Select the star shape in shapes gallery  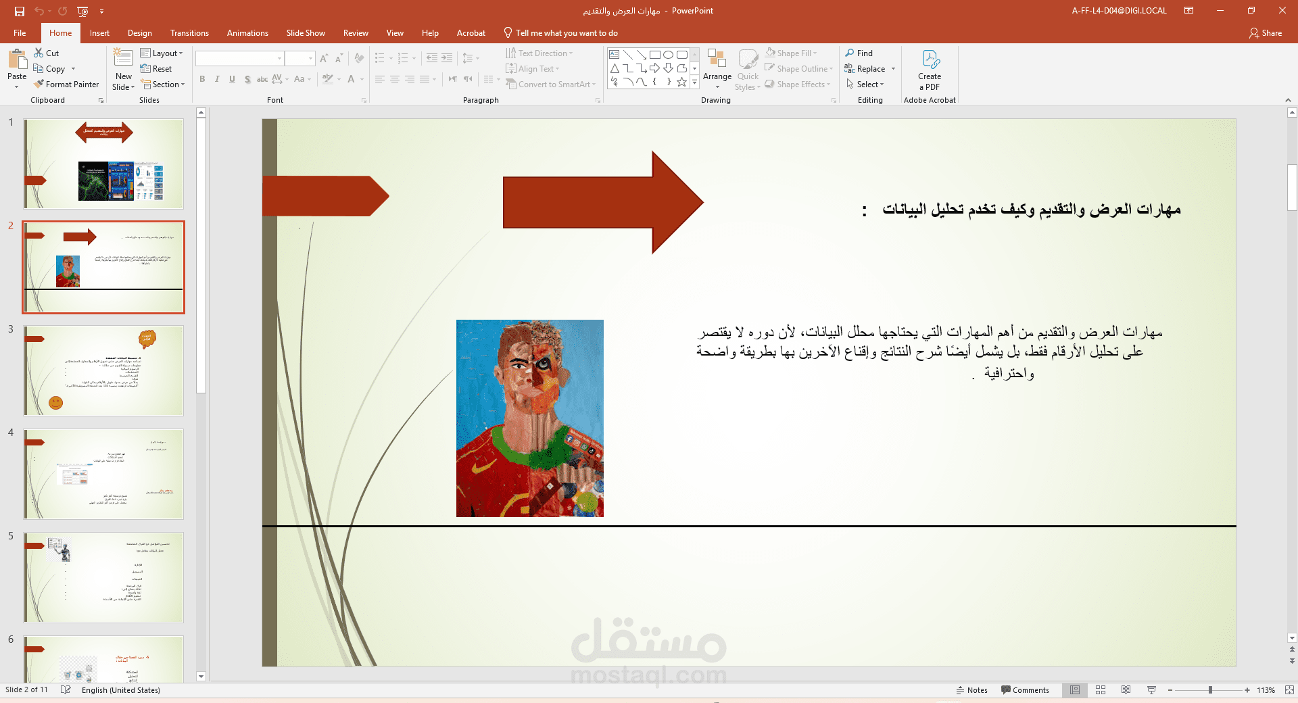(681, 82)
